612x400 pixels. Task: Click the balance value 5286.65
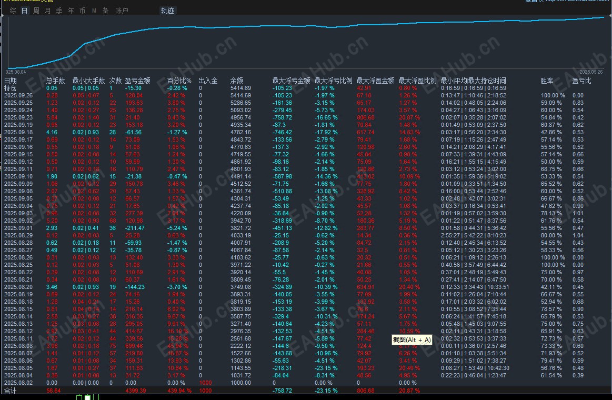click(x=241, y=103)
